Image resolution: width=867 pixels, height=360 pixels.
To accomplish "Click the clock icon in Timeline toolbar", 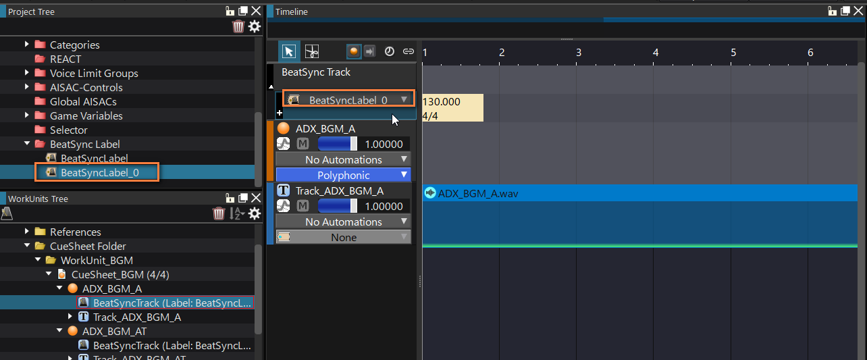I will tap(390, 51).
